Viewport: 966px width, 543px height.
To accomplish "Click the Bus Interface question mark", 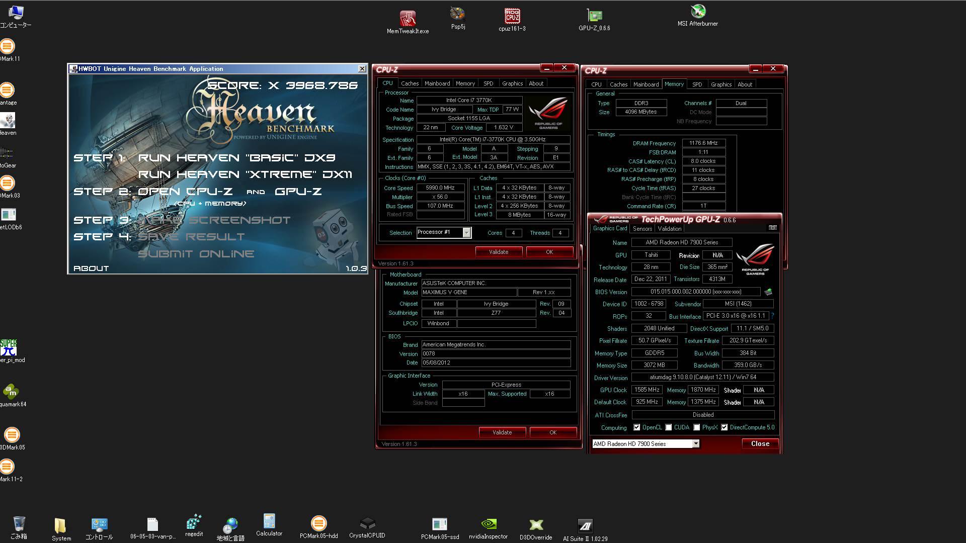I will (x=772, y=316).
